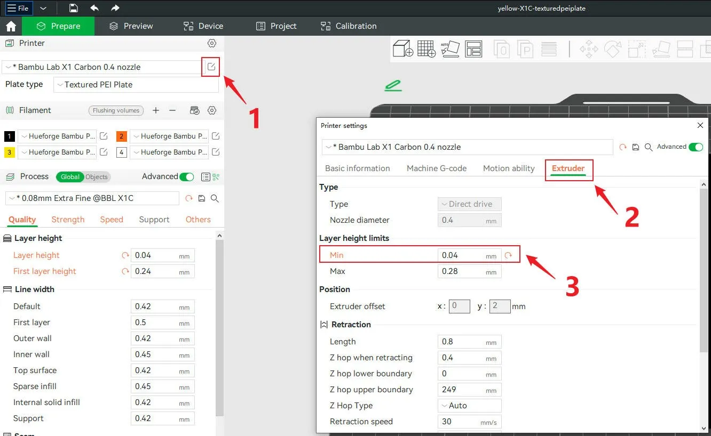The image size is (711, 436).
Task: Select the Global process mode
Action: 70,177
